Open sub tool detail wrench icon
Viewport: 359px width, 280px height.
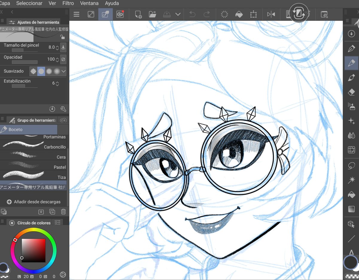[x=63, y=109]
